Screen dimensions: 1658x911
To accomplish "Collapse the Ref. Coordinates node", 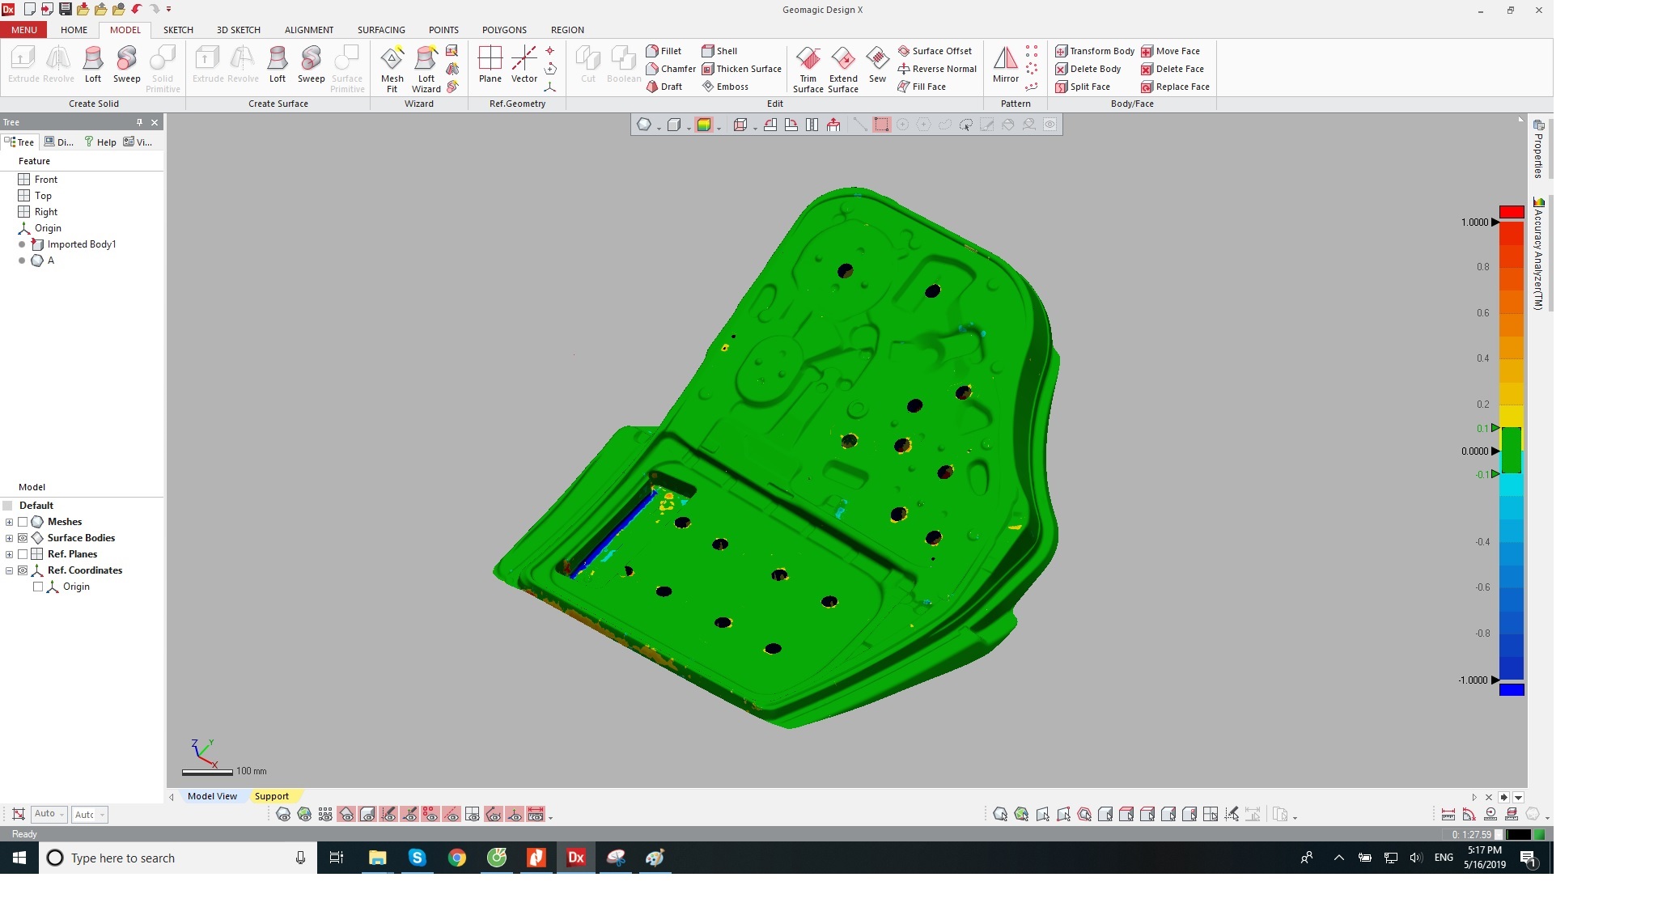I will (x=9, y=570).
